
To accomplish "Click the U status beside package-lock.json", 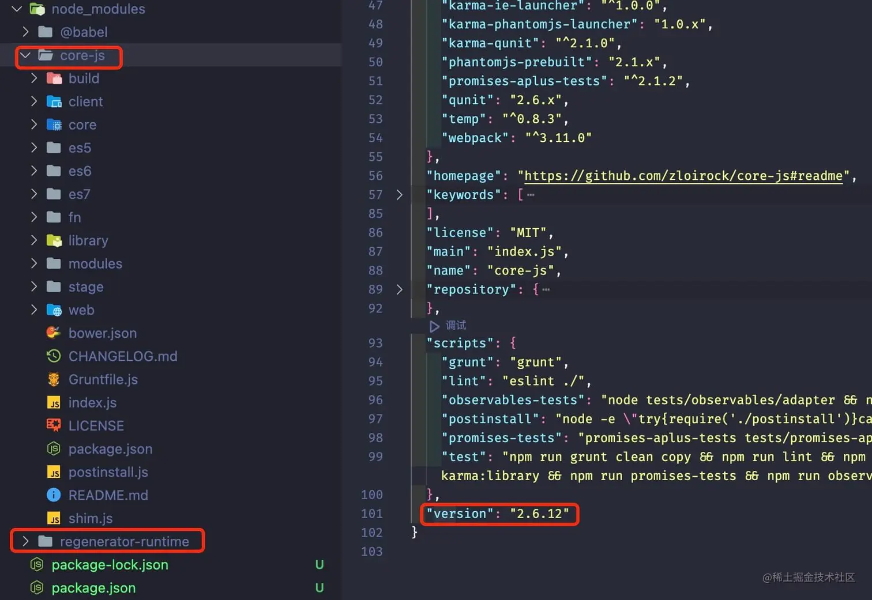I will tap(320, 565).
